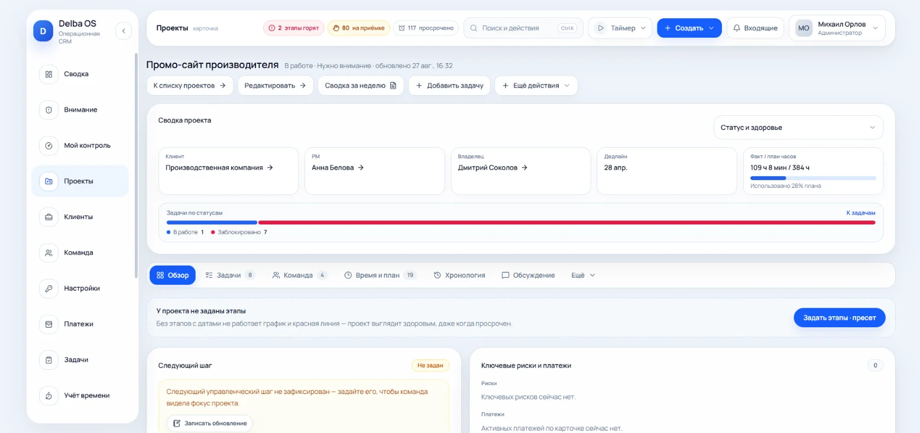This screenshot has width=920, height=433.
Task: Show the 80 на приёмке items
Action: click(x=358, y=28)
